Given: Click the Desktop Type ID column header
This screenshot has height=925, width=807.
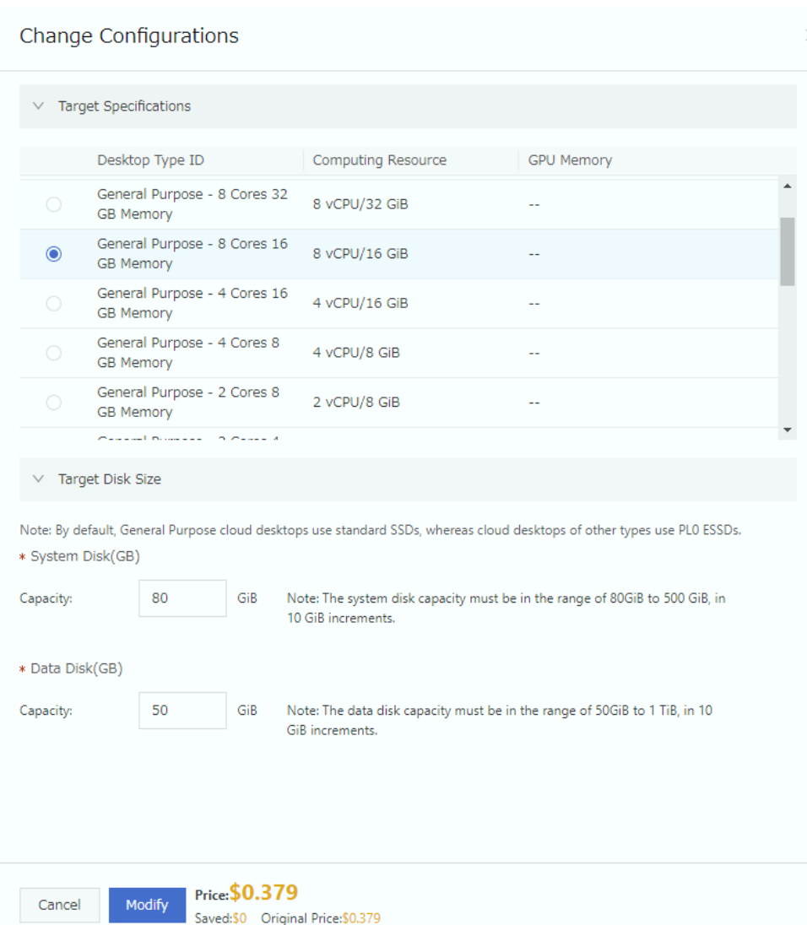Looking at the screenshot, I should click(150, 160).
